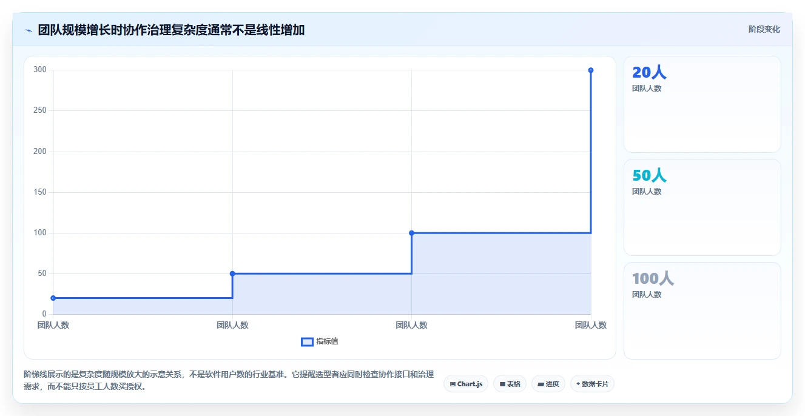Click the y-axis label 250
The width and height of the screenshot is (805, 416).
click(x=40, y=110)
